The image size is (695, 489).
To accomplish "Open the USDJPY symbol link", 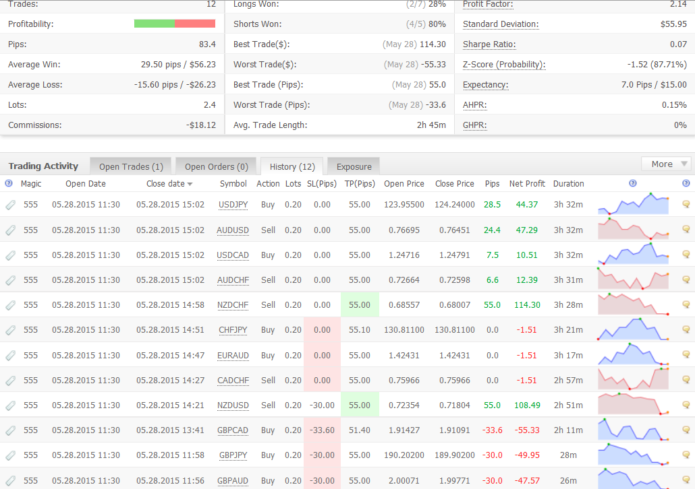I will [x=233, y=205].
